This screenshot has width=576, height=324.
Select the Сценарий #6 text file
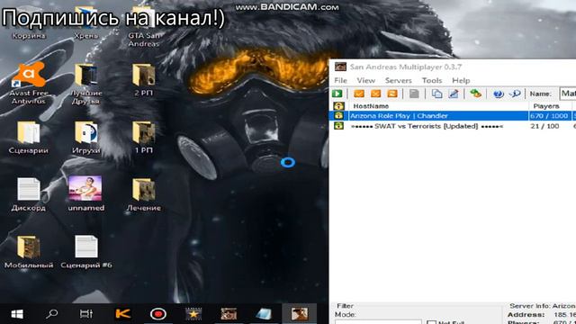tap(86, 252)
